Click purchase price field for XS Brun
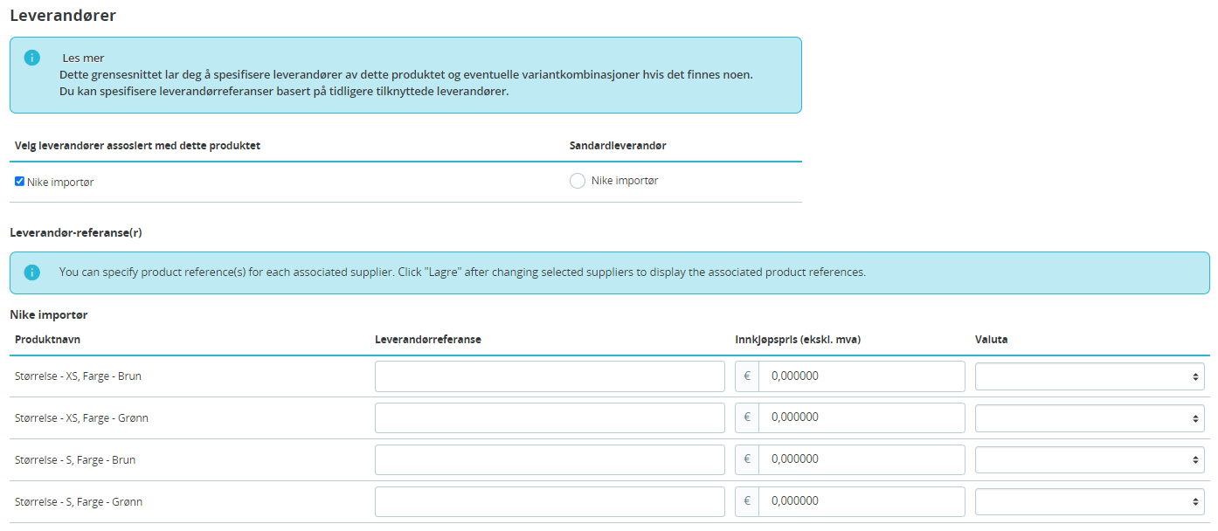 (x=862, y=376)
